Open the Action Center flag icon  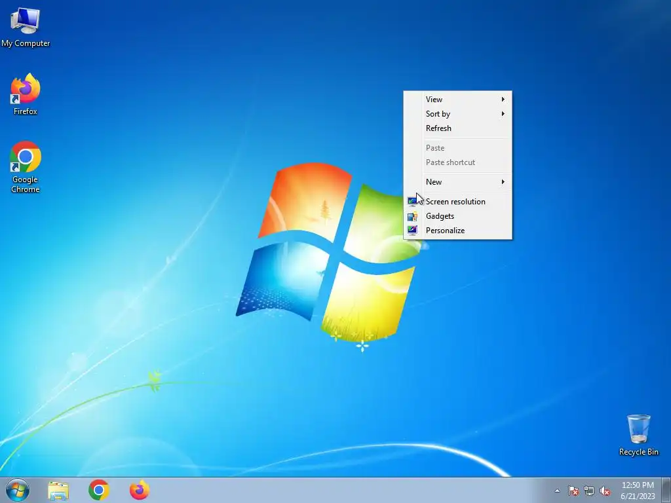573,491
